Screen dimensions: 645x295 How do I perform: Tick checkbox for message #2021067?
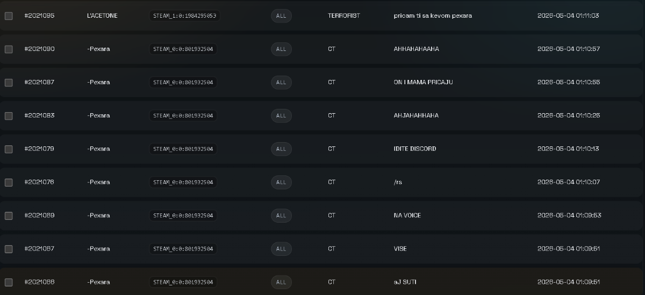point(9,249)
